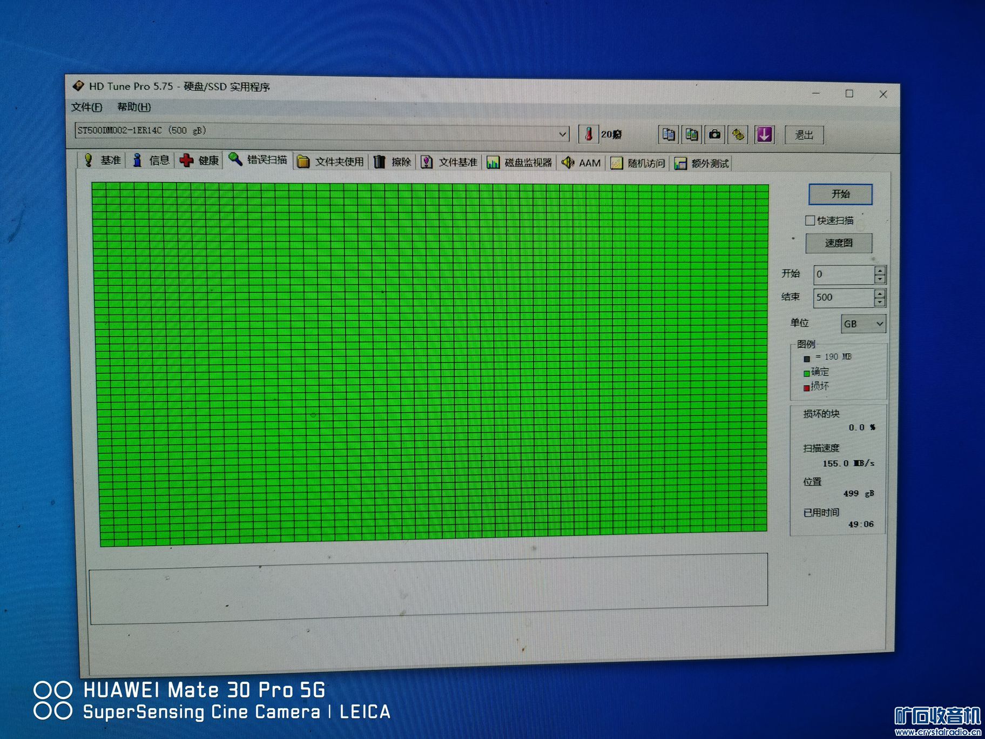This screenshot has width=985, height=739.
Task: Decrease the 结束 end value with down arrow
Action: [x=880, y=302]
